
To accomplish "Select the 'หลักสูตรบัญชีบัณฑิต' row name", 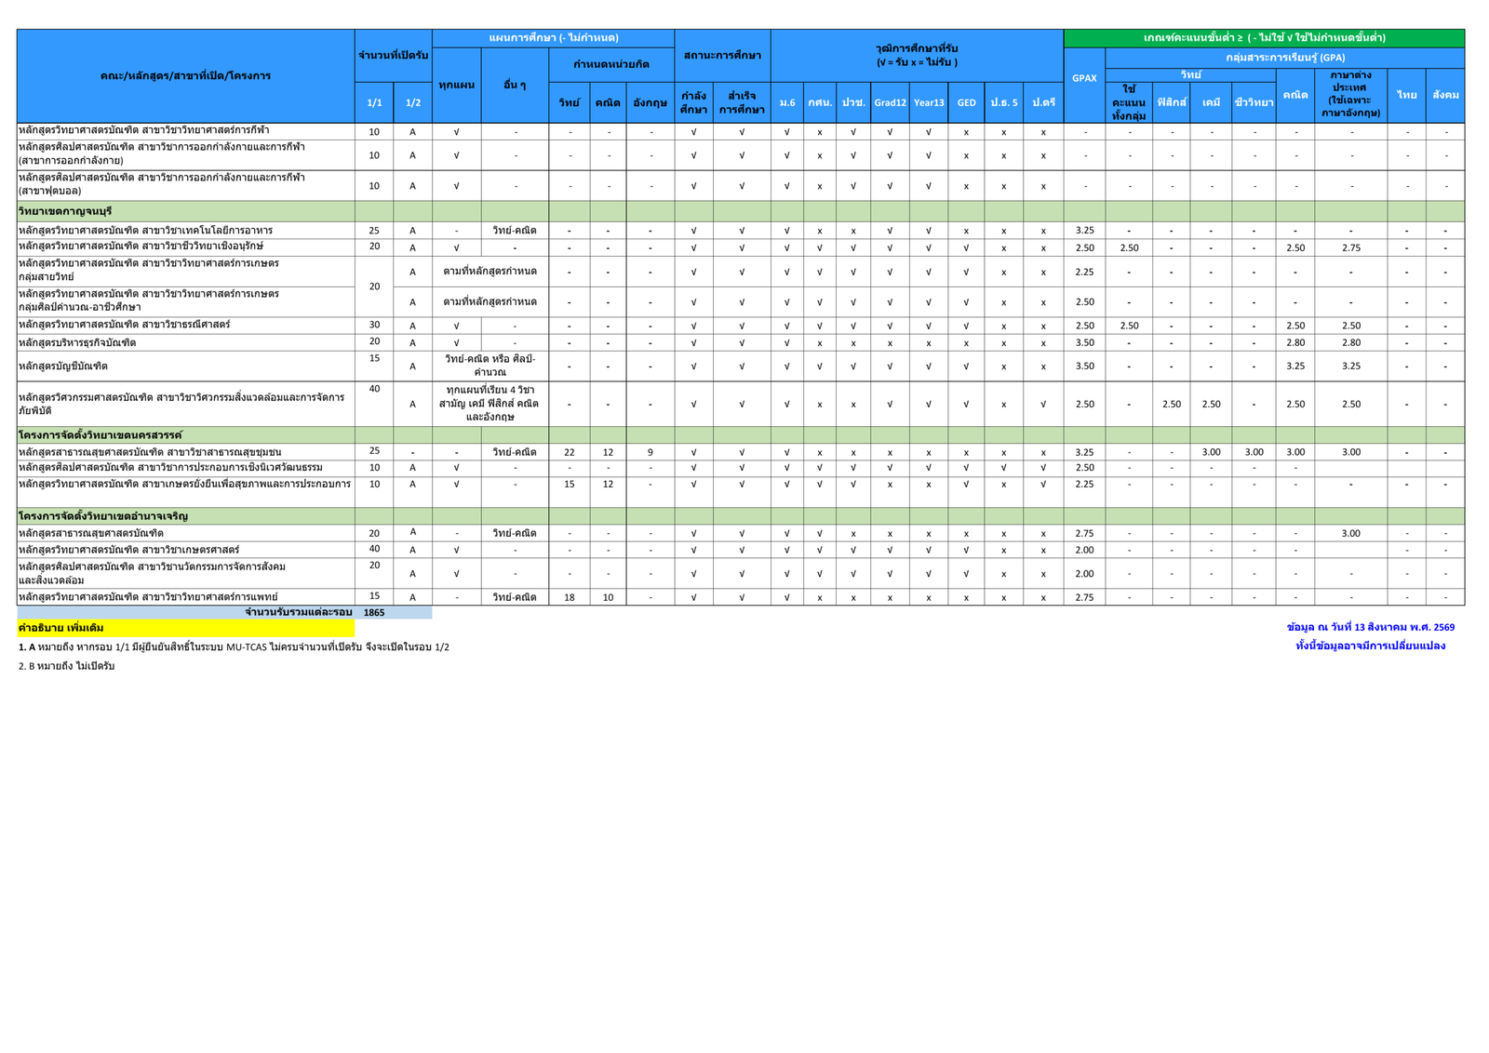I will pyautogui.click(x=62, y=366).
